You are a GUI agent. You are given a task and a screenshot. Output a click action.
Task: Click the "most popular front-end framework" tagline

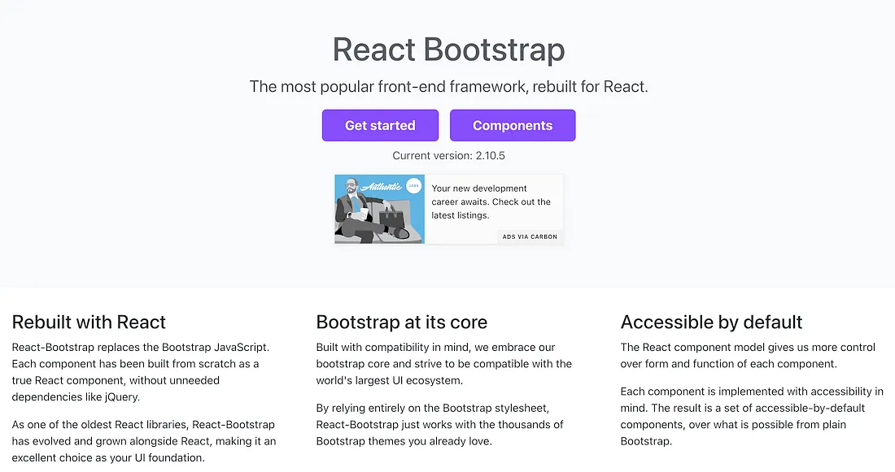tap(448, 86)
